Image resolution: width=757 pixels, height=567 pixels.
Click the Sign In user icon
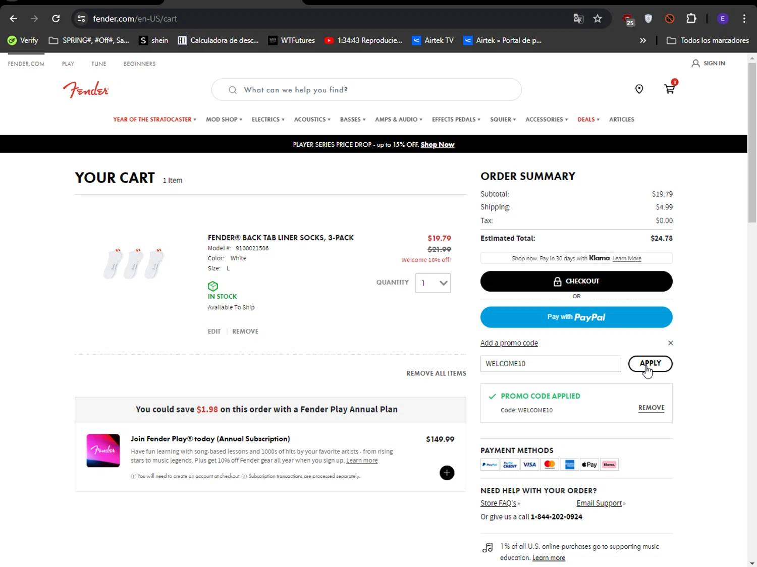[x=695, y=64]
